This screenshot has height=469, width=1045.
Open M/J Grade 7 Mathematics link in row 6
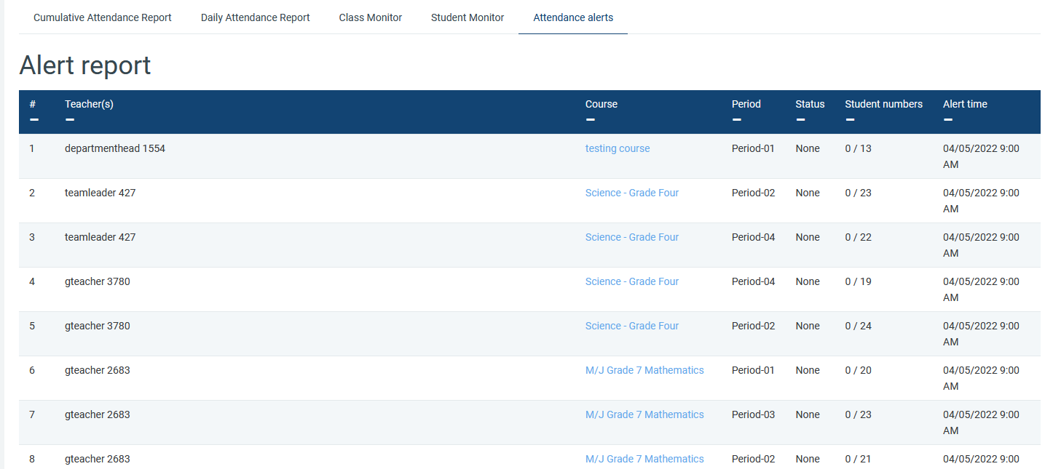click(x=644, y=370)
